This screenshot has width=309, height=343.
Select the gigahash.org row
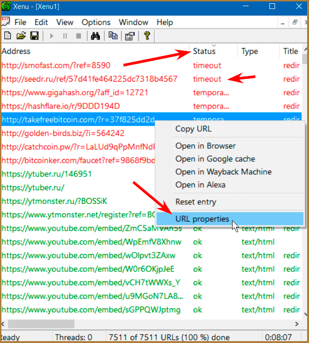[151, 92]
